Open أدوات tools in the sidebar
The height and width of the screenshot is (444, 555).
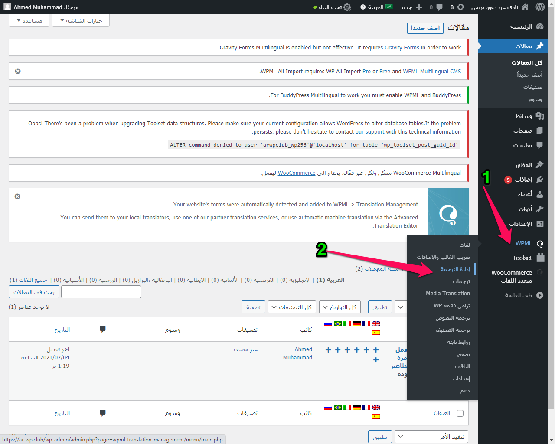coord(513,209)
